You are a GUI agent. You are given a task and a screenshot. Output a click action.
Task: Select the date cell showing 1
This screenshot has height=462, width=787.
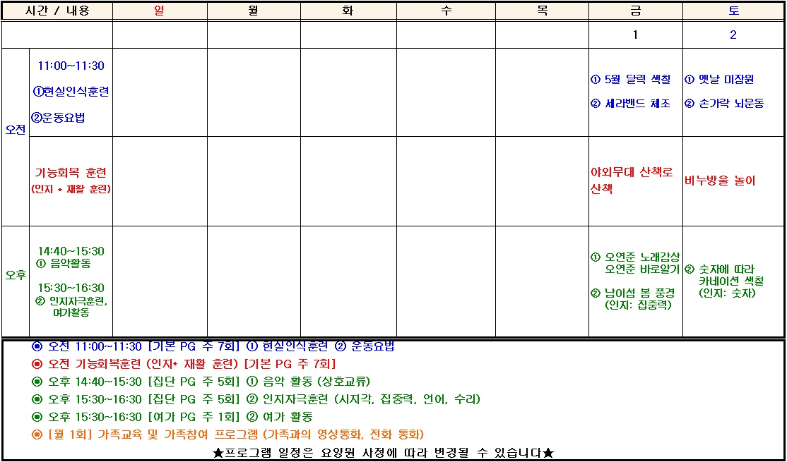635,35
